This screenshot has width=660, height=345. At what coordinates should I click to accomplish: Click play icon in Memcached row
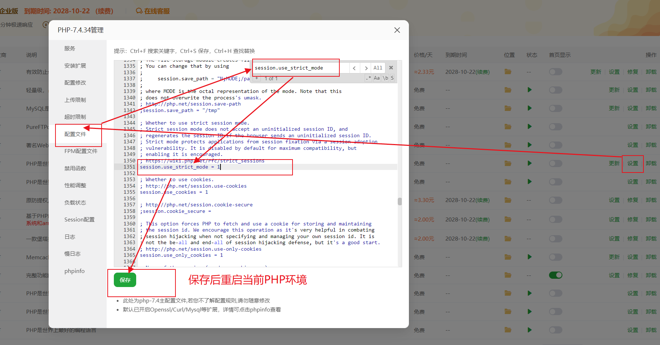point(530,257)
